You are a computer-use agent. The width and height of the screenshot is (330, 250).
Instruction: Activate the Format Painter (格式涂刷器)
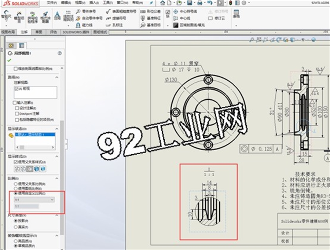(x=45, y=17)
